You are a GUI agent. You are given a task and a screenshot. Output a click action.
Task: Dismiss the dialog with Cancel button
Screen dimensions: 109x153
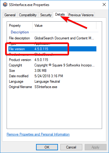71,147
